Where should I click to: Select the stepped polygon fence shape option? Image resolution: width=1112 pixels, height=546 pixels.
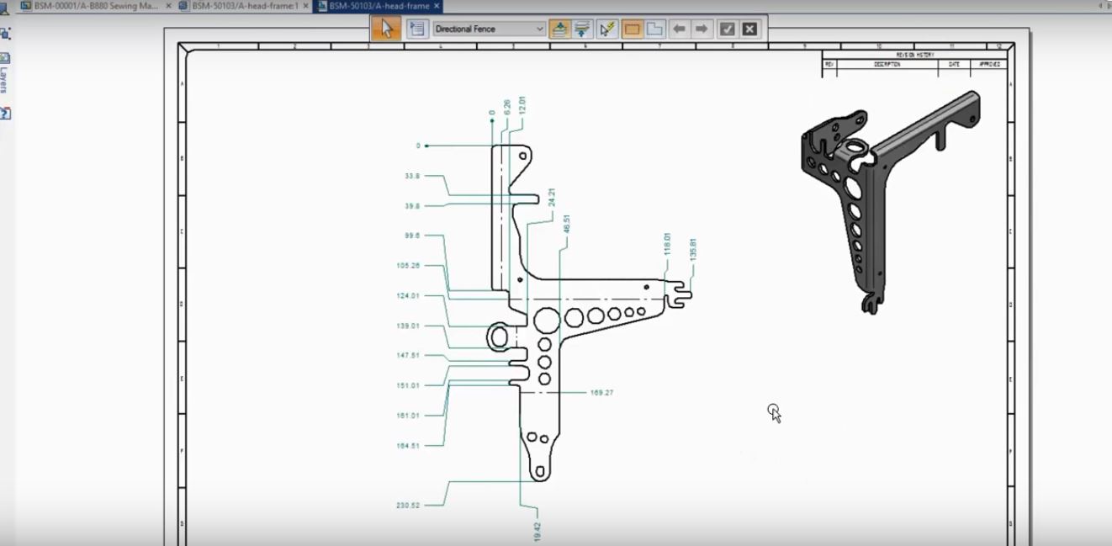654,29
